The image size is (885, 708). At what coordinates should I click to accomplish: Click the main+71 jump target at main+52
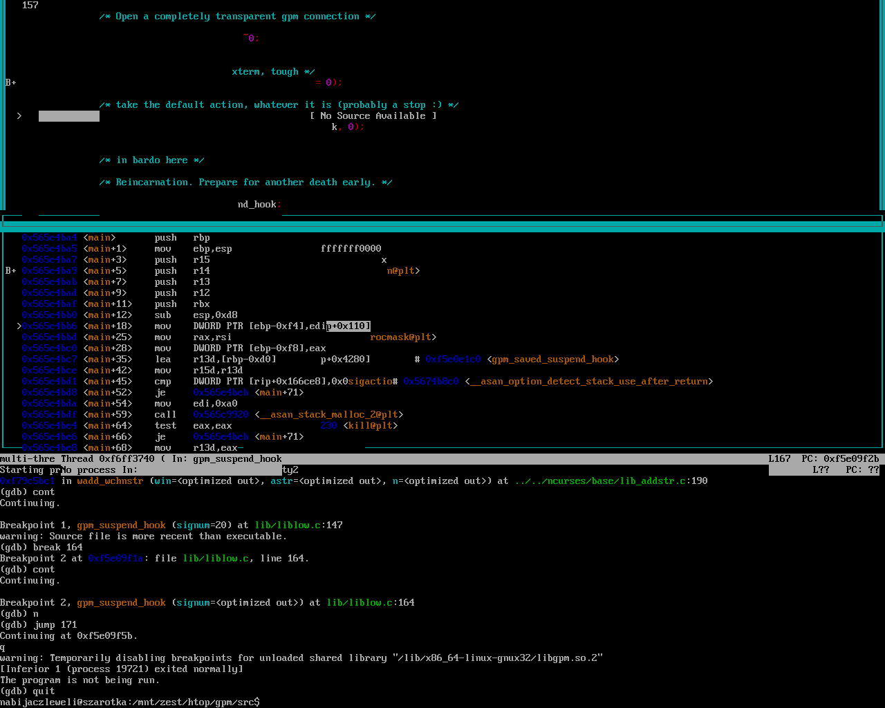tap(279, 393)
